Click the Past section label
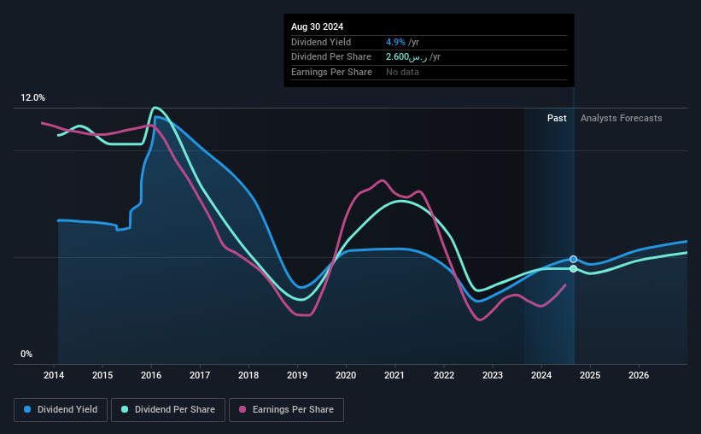 point(557,118)
